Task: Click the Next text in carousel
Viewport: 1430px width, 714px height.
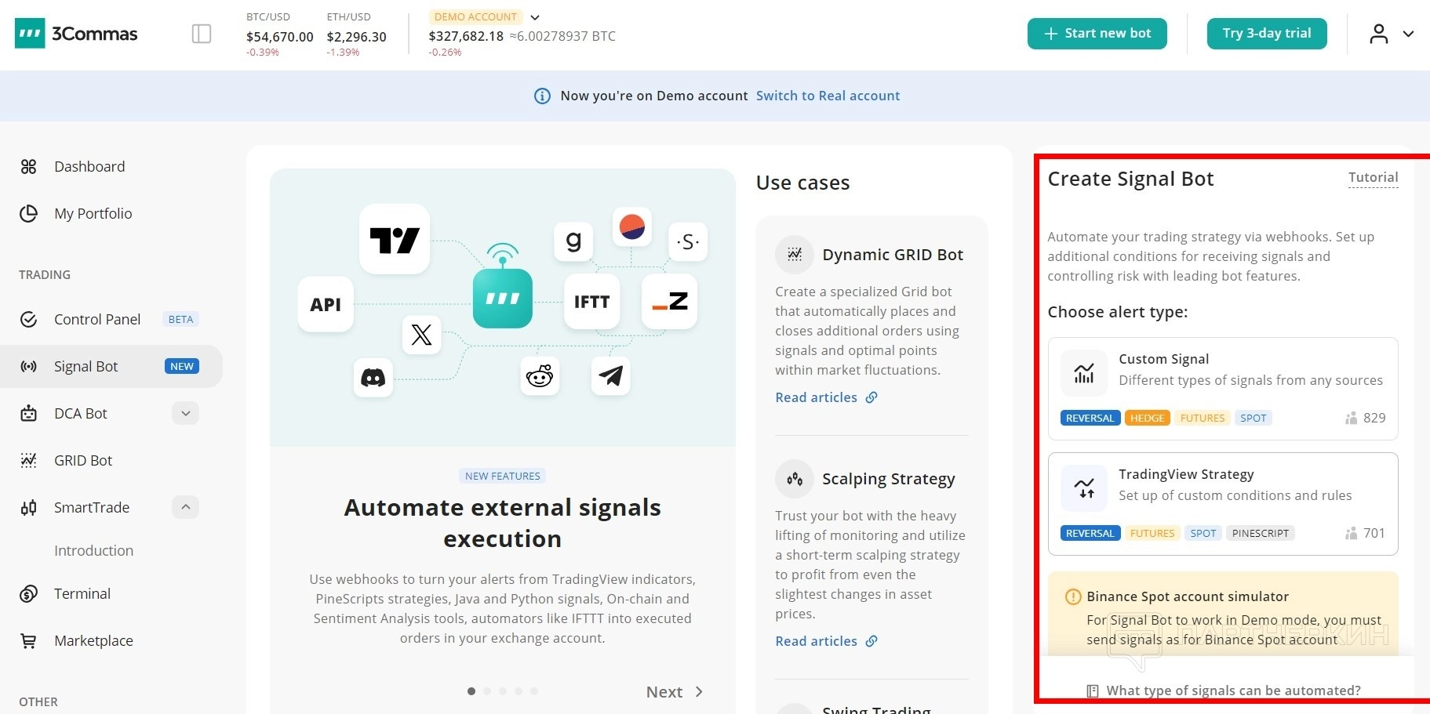Action: coord(664,692)
